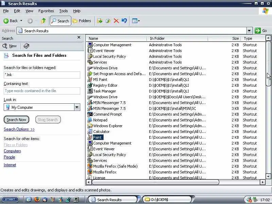This screenshot has width=272, height=204.
Task: Click the Search Now button
Action: click(16, 120)
